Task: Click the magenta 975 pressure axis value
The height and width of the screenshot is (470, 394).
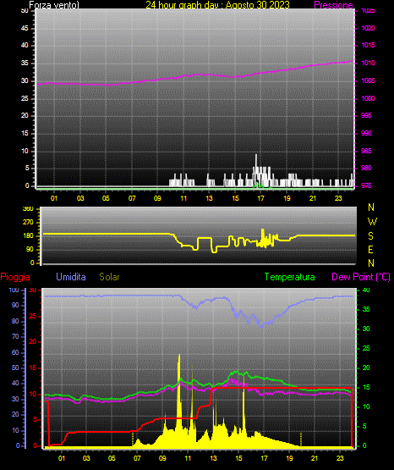Action: click(x=366, y=185)
